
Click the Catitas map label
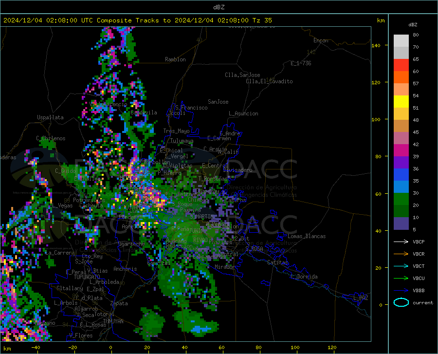point(277,262)
